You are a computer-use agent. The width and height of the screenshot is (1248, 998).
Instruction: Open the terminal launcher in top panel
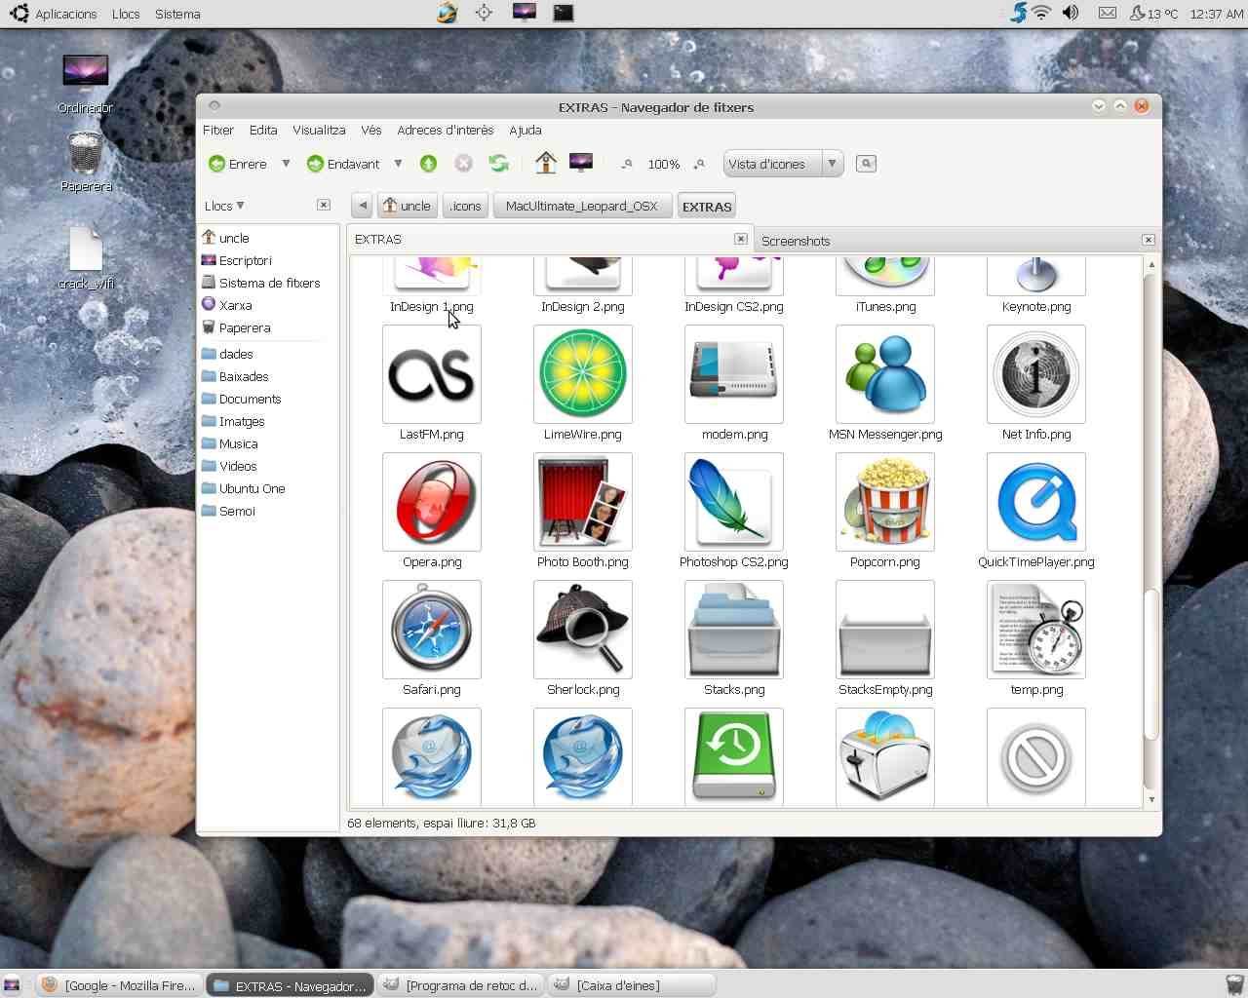[563, 13]
